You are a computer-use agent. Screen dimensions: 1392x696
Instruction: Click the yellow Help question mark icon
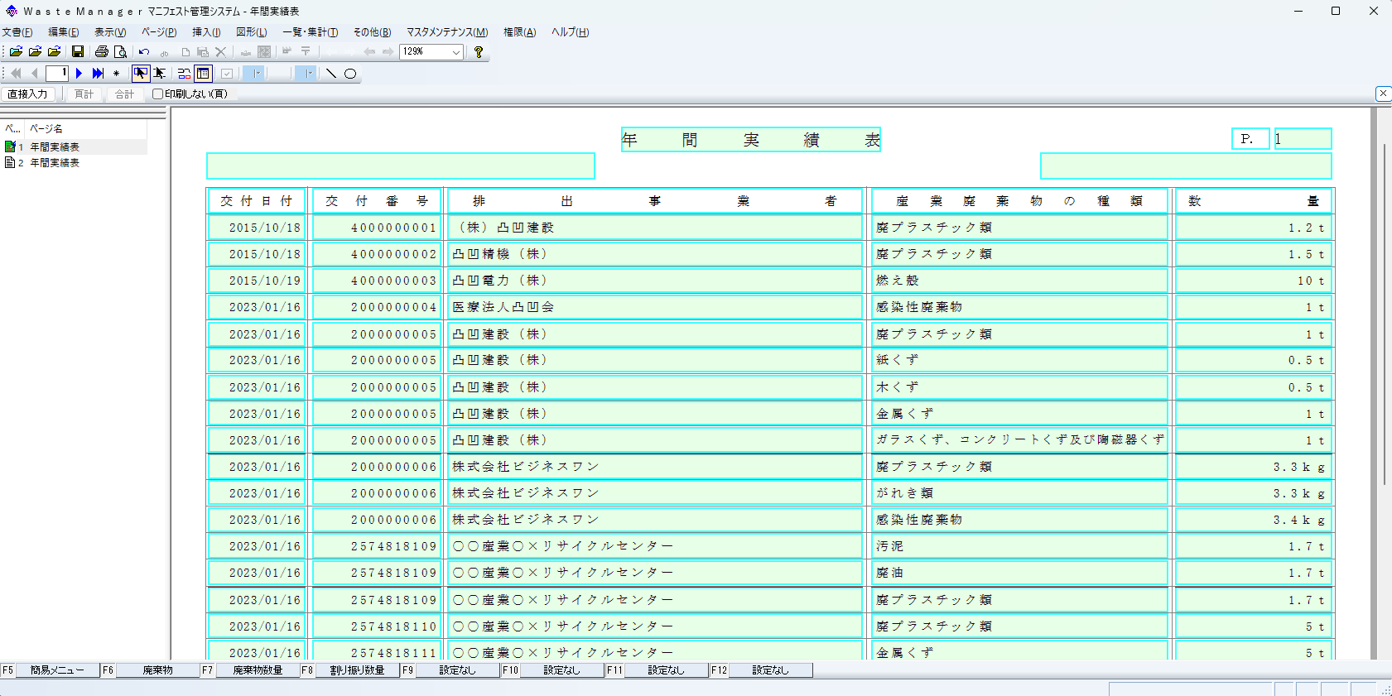click(479, 51)
